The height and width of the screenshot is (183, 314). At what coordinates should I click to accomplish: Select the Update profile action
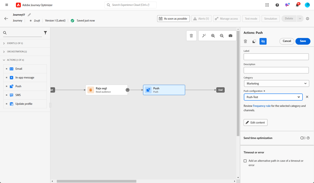[25, 104]
